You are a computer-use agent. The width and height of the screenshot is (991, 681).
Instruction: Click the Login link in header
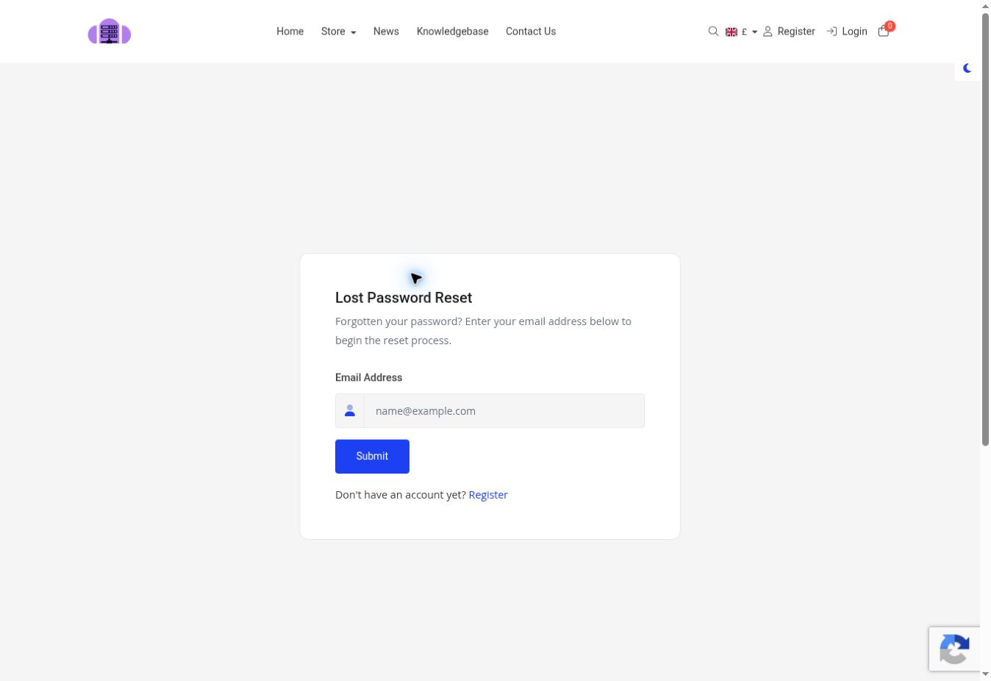pos(854,32)
